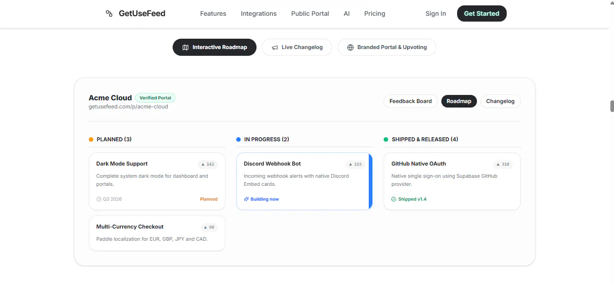The image size is (614, 283).
Task: Click the checkmark icon beside Shipped v1.4
Action: [394, 199]
